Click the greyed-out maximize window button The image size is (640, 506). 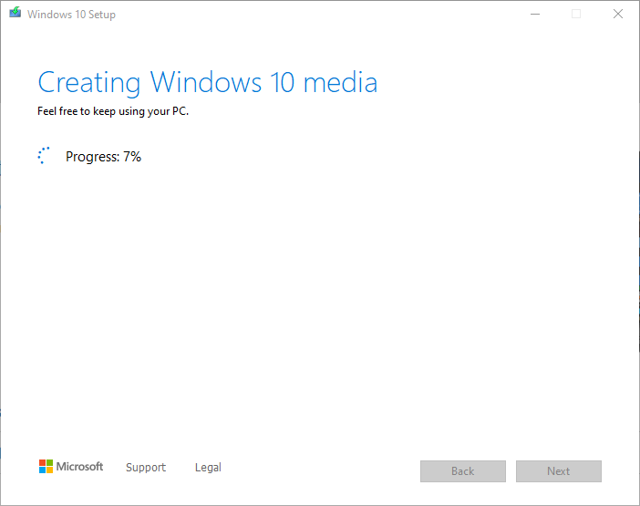[575, 14]
